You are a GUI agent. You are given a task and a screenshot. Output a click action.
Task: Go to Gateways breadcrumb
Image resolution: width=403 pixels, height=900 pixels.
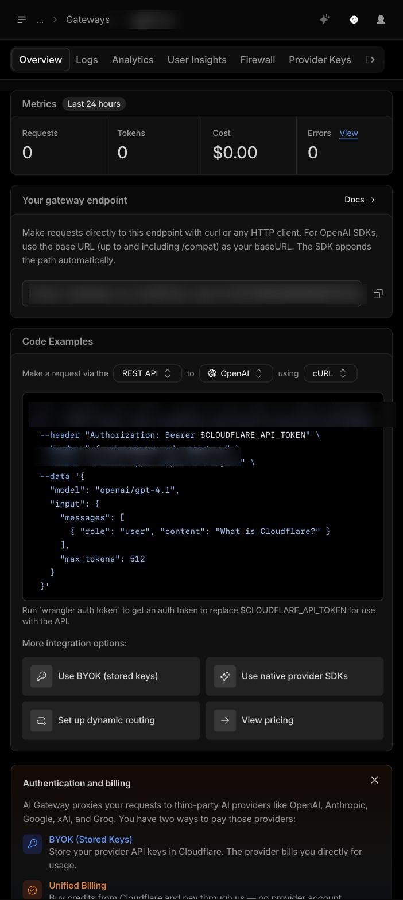pyautogui.click(x=87, y=20)
